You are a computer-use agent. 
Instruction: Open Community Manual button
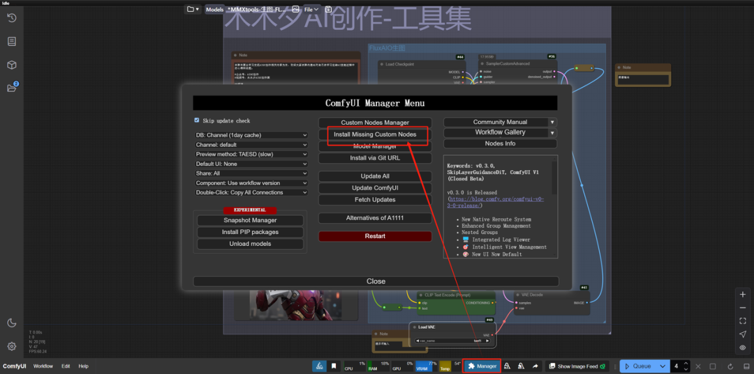pos(496,123)
